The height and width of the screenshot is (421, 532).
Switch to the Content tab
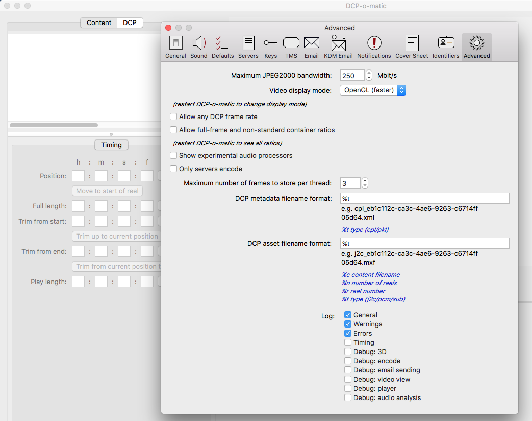(99, 23)
